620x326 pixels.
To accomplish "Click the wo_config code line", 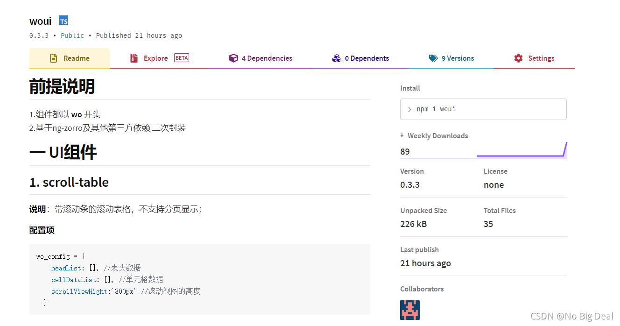I will (x=61, y=256).
